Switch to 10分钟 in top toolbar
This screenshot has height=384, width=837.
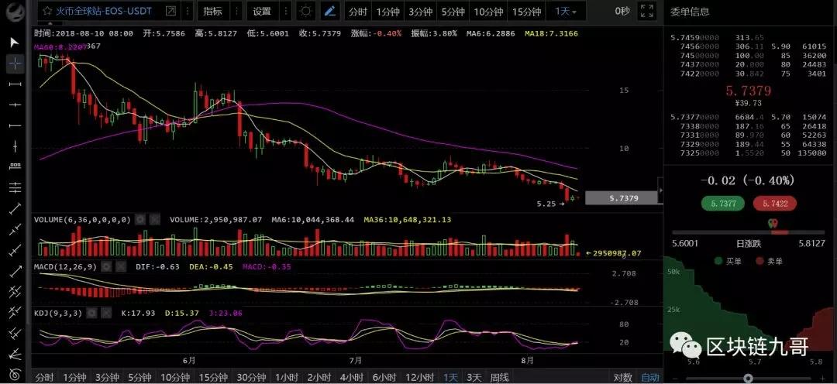(x=488, y=11)
